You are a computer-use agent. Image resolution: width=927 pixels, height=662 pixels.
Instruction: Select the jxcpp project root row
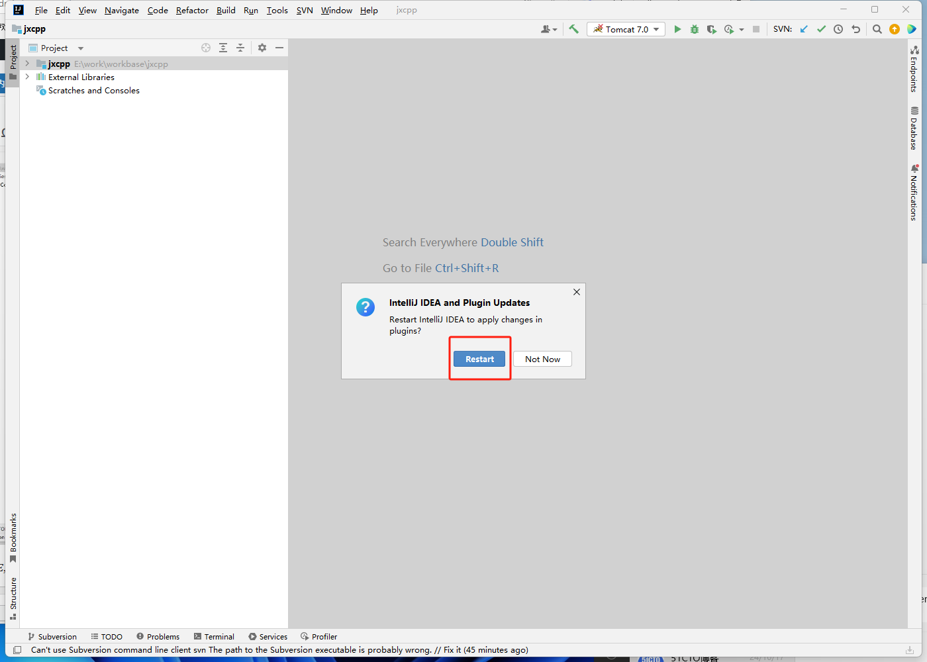click(154, 64)
